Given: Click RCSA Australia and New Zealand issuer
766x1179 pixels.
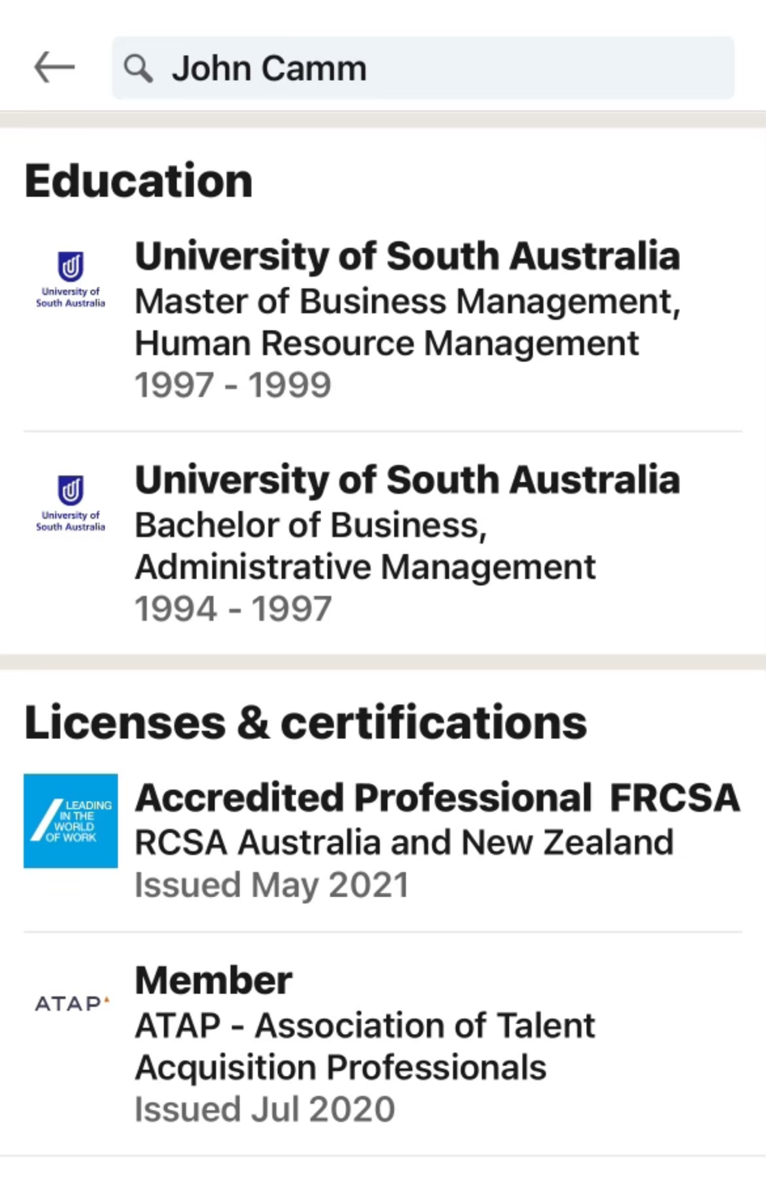Looking at the screenshot, I should point(404,843).
